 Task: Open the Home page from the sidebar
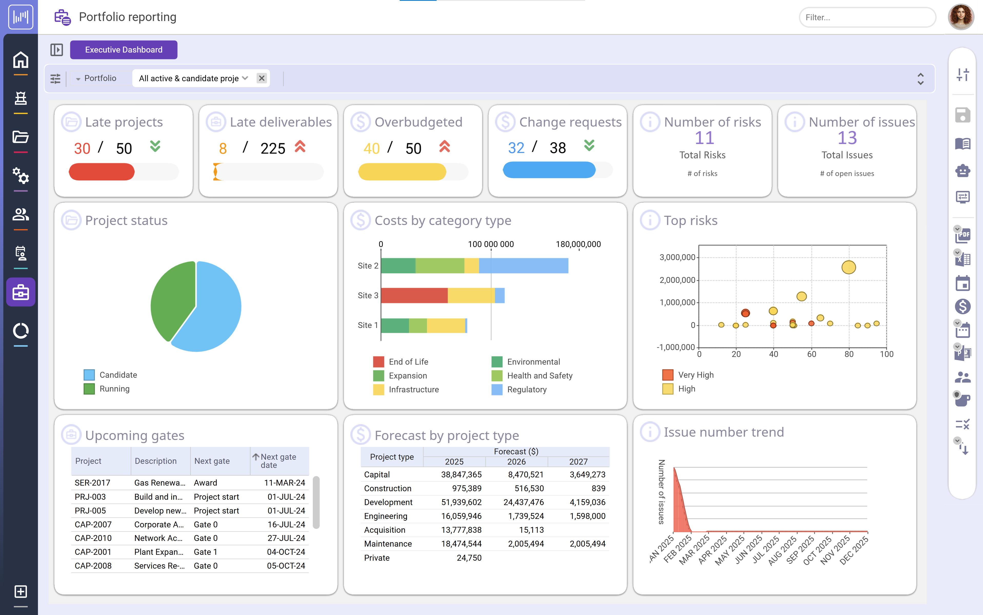[21, 60]
